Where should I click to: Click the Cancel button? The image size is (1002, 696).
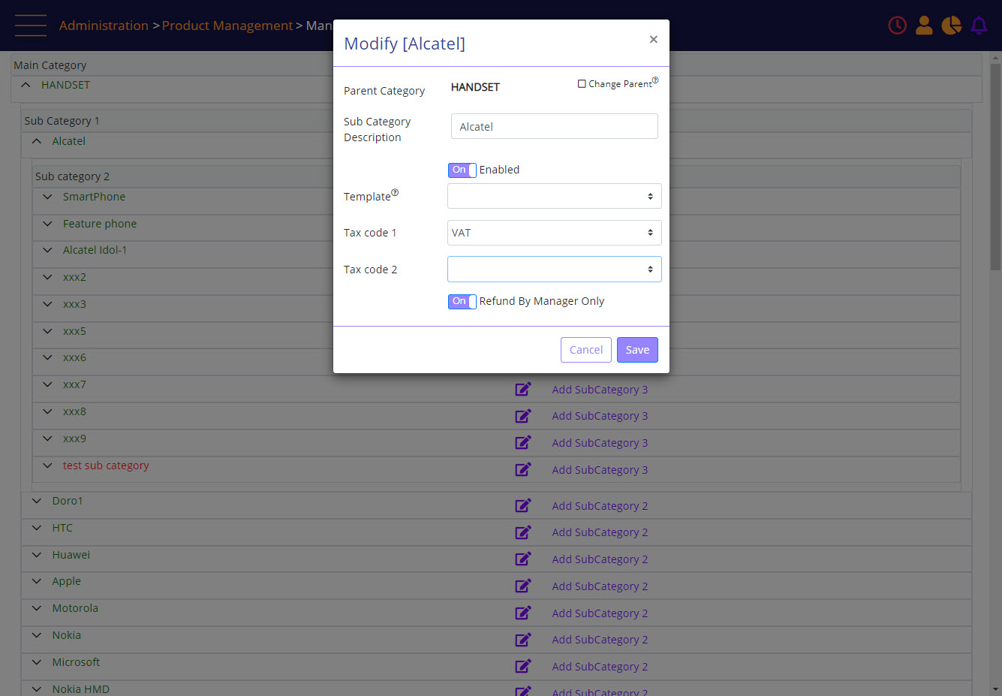tap(586, 350)
